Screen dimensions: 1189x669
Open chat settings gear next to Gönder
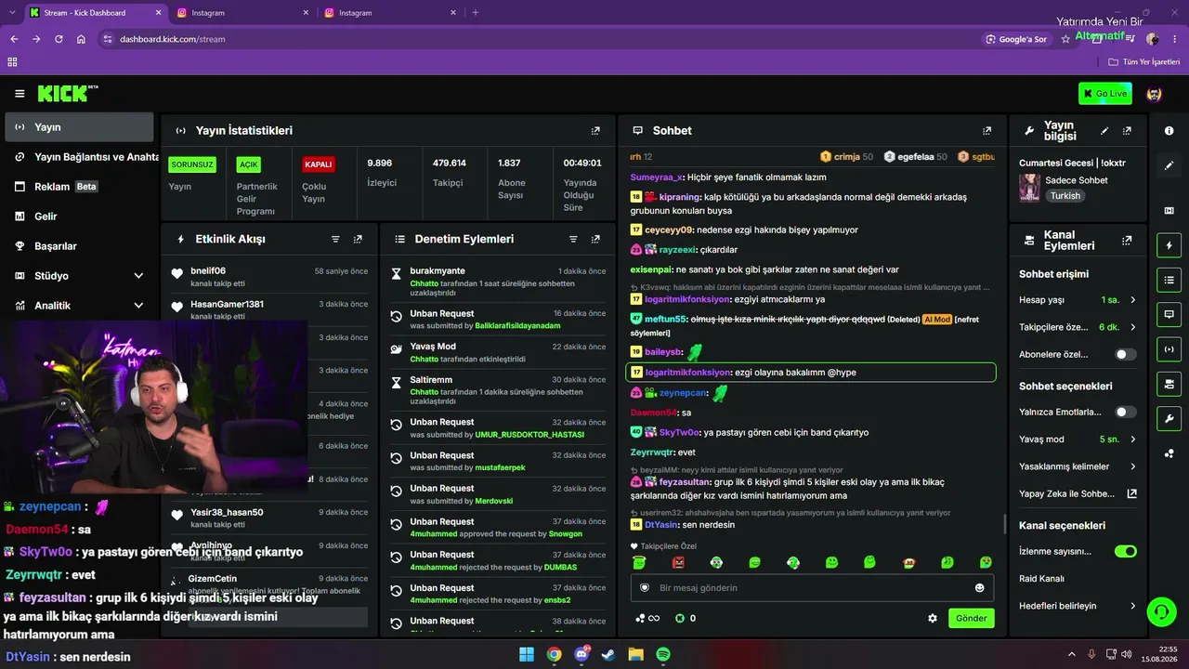click(933, 618)
